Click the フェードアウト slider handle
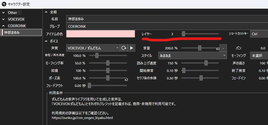Image resolution: width=268 pixels, height=125 pixels. click(x=89, y=85)
